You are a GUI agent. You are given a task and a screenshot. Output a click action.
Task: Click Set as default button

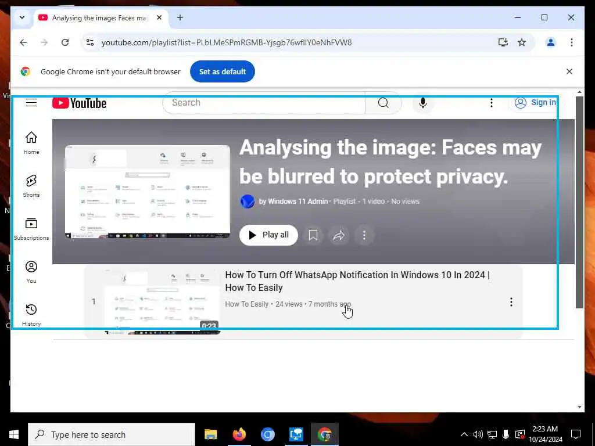223,71
